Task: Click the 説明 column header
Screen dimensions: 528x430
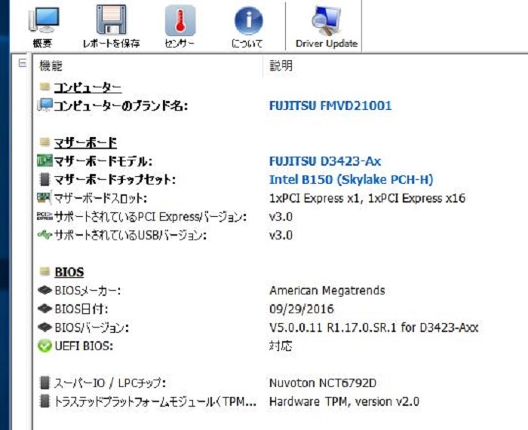Action: pyautogui.click(x=281, y=66)
